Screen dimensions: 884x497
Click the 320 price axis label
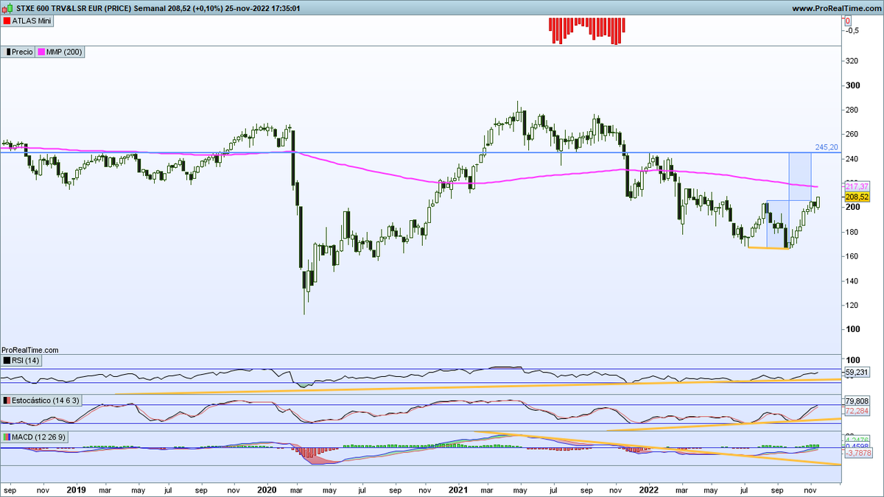pos(852,61)
